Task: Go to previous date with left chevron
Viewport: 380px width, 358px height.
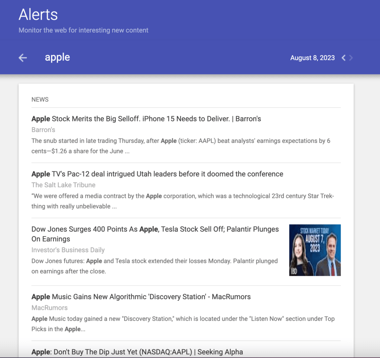Action: (344, 58)
